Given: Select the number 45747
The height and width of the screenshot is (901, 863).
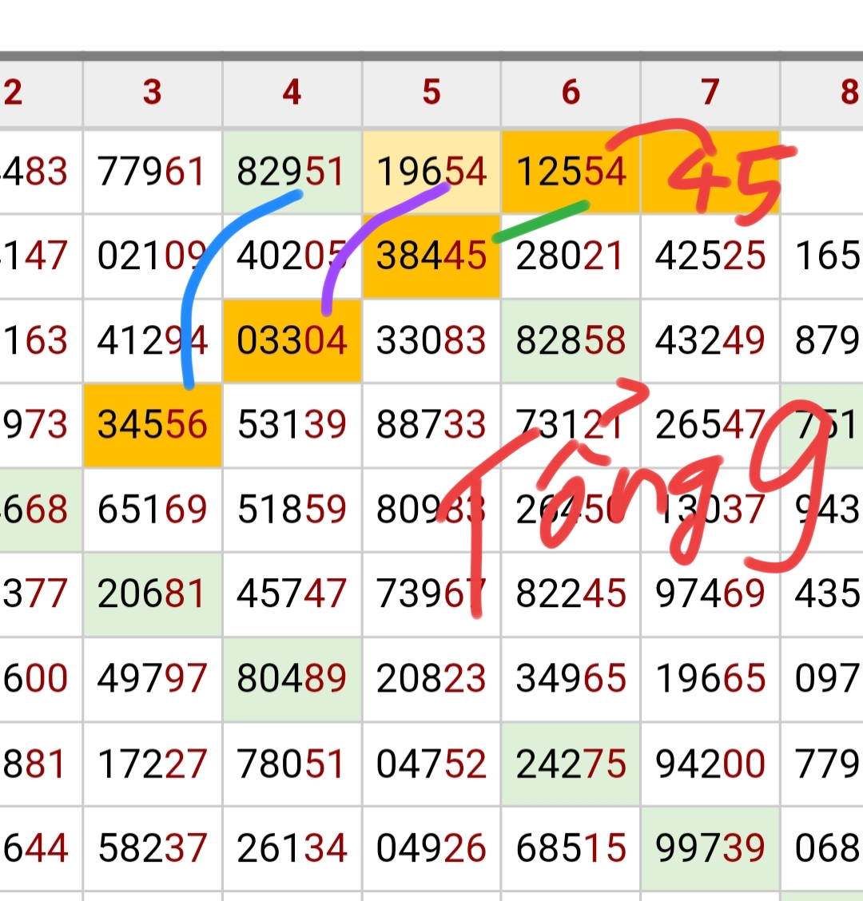Looking at the screenshot, I should [292, 594].
